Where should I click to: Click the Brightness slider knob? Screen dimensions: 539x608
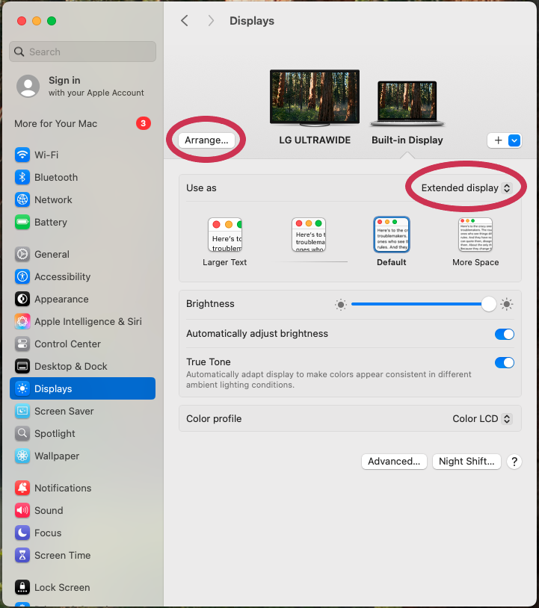[489, 304]
